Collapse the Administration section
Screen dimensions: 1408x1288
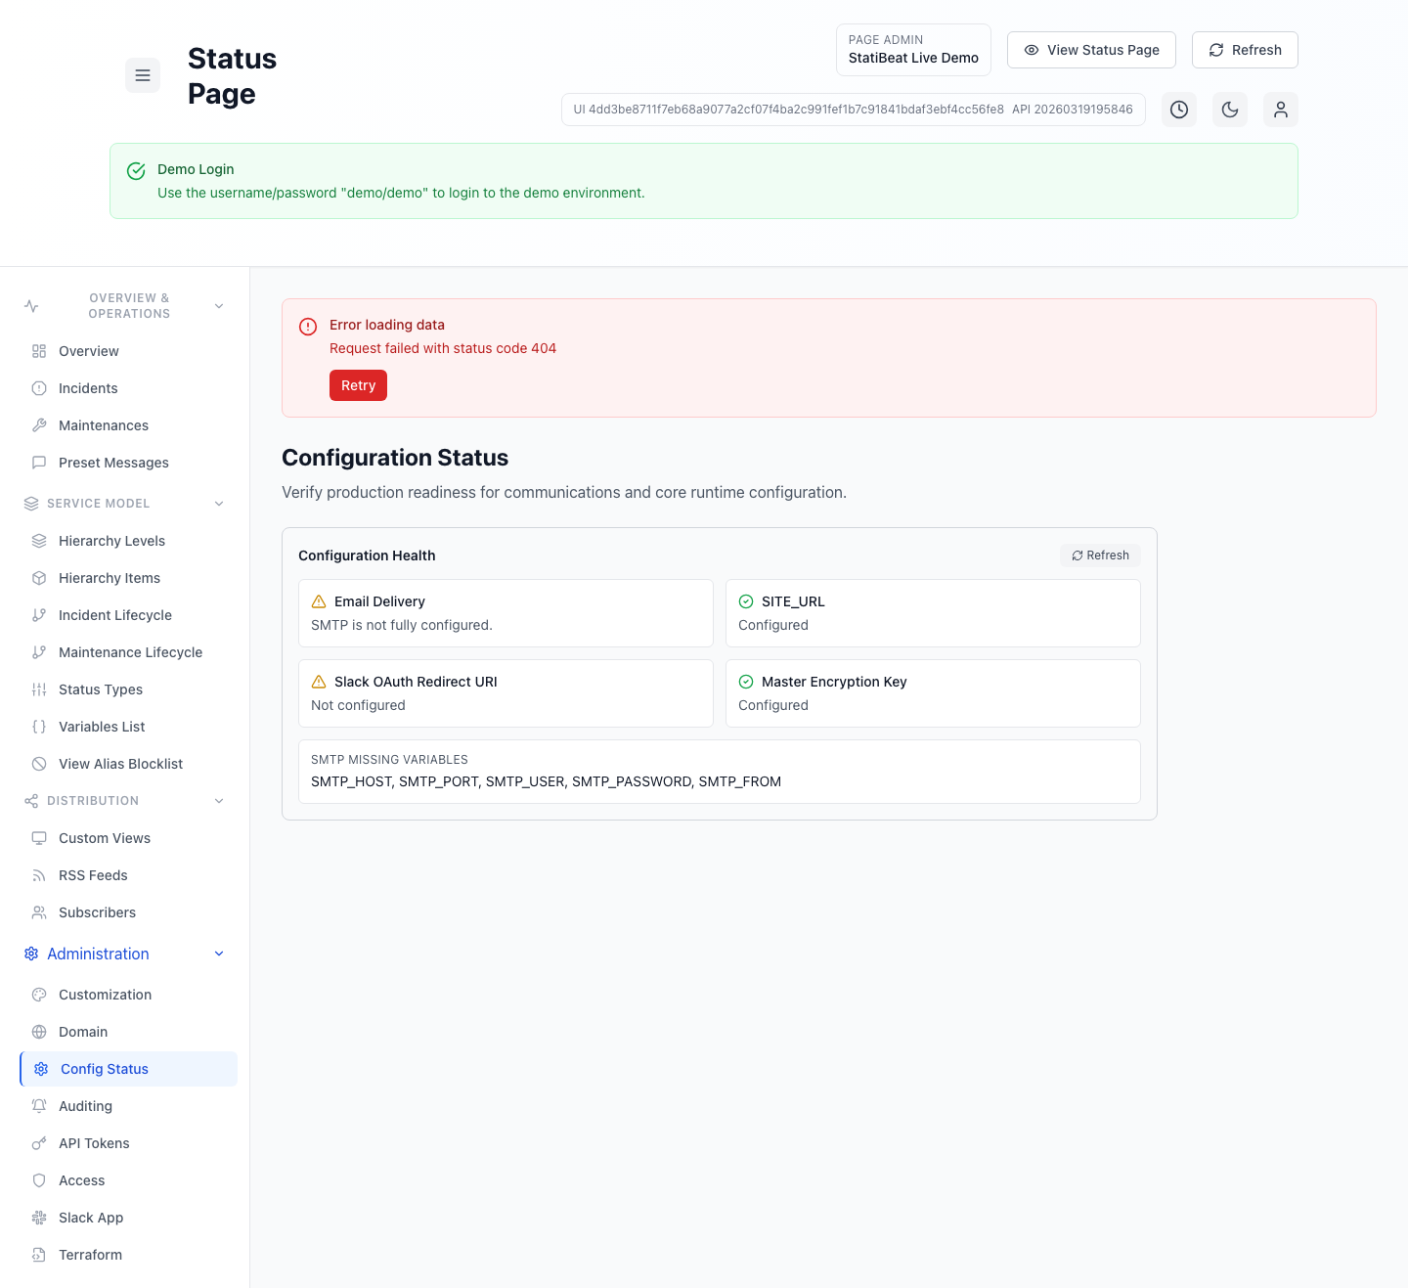pos(218,954)
